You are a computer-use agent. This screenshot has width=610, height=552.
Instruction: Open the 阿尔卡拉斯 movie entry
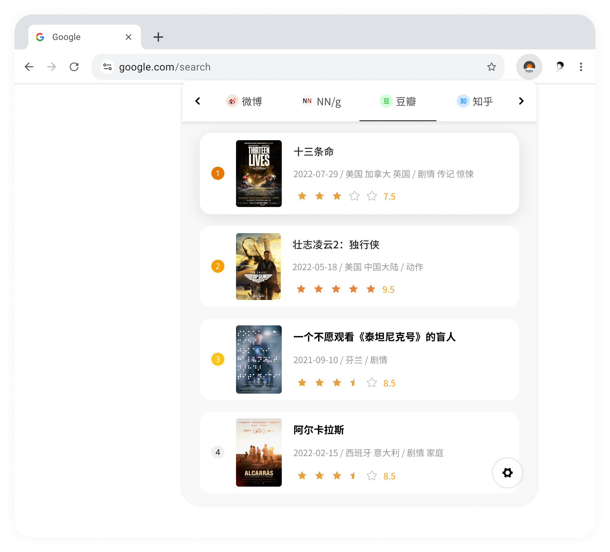[319, 430]
